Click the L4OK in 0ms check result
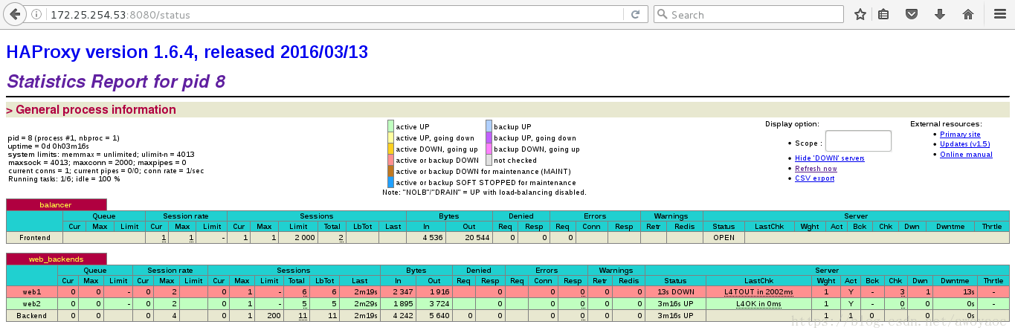The height and width of the screenshot is (336, 1015). pyautogui.click(x=758, y=304)
